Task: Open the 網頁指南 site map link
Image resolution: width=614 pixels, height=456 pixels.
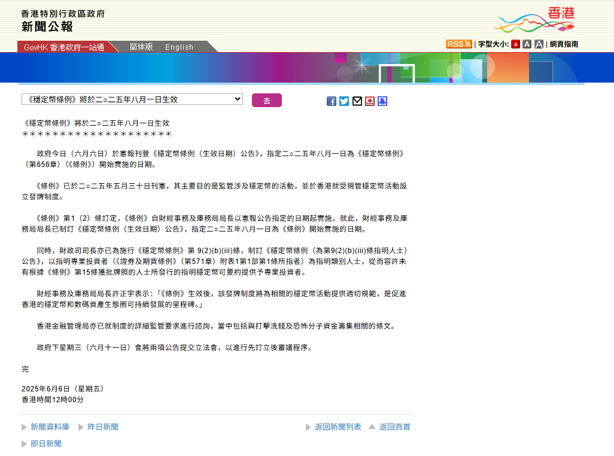Action: [x=564, y=44]
